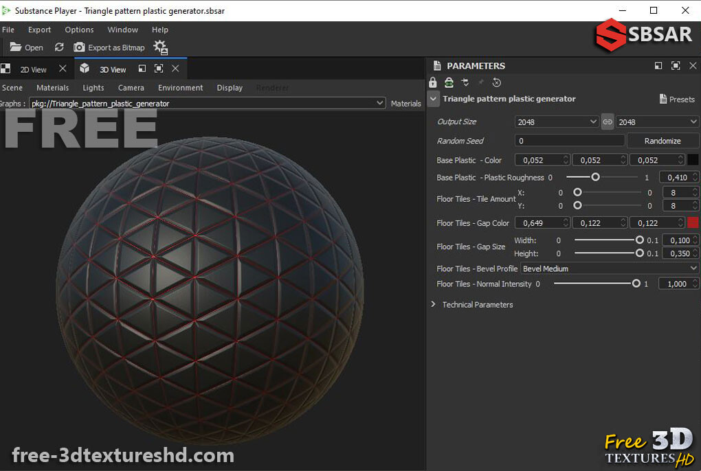Screen dimensions: 701x471
Task: Click the paste parameters arrow icon
Action: pyautogui.click(x=465, y=82)
